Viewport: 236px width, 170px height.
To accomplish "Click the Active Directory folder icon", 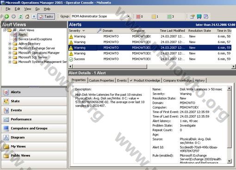I will point(15,44).
